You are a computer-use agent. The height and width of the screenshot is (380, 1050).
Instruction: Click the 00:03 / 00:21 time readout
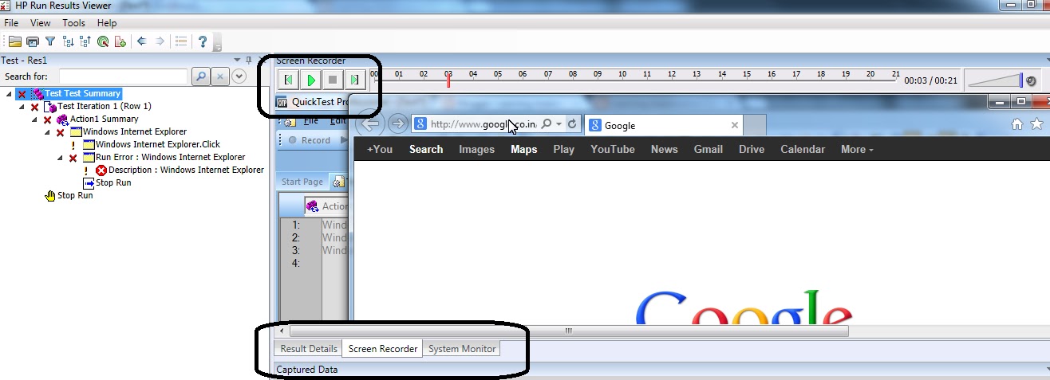point(930,80)
